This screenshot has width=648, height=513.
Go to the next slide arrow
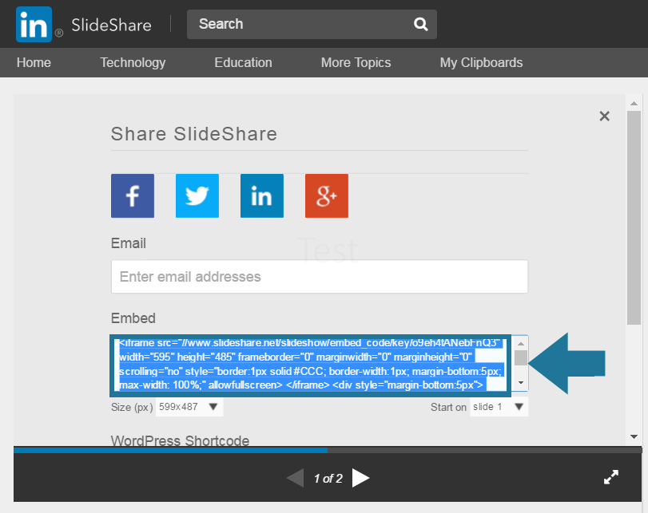click(x=361, y=478)
